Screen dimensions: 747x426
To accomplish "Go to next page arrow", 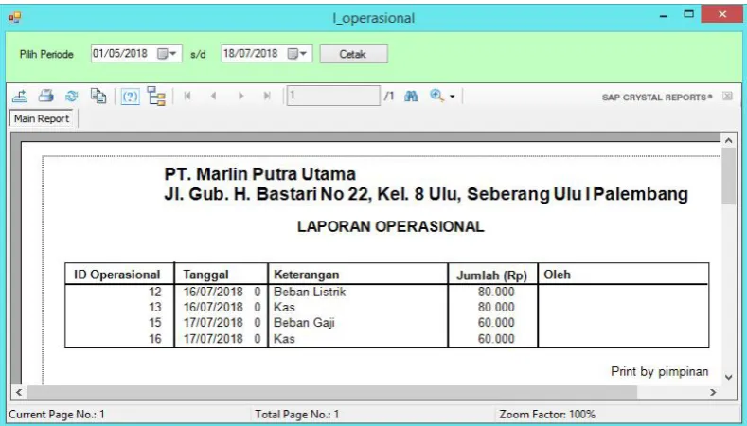I will click(241, 97).
